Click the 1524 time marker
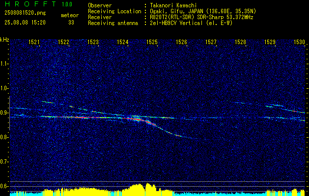 123,42
